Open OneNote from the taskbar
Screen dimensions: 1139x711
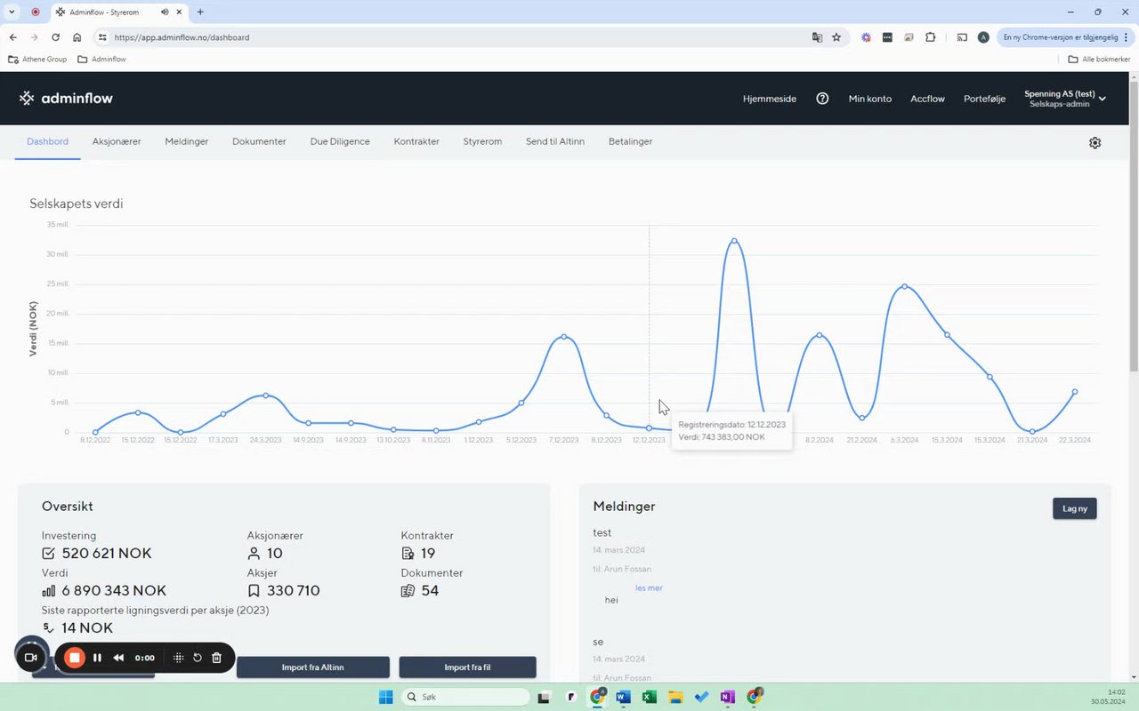[727, 697]
